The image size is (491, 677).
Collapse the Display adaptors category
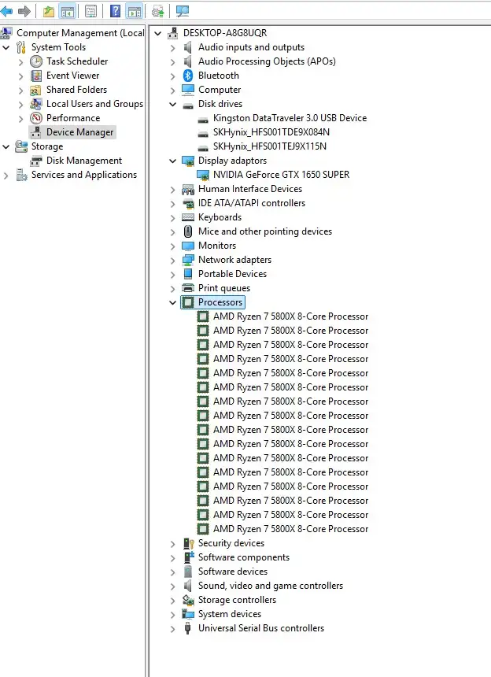[172, 161]
